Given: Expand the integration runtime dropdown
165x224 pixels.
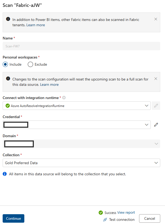Looking at the screenshot, I should coord(147,106).
